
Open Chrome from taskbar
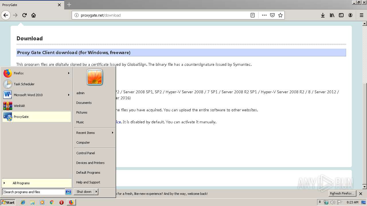point(52,202)
